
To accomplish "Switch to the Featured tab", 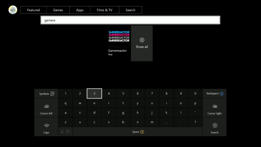I will pyautogui.click(x=33, y=10).
